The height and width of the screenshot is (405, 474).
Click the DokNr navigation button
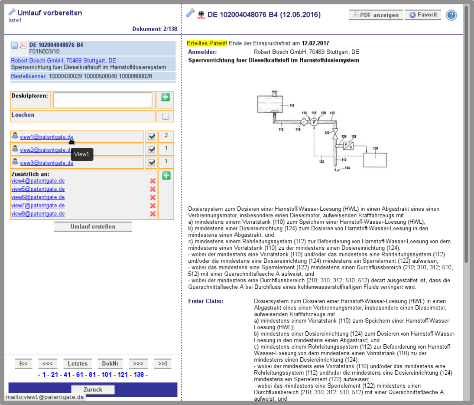click(x=110, y=363)
